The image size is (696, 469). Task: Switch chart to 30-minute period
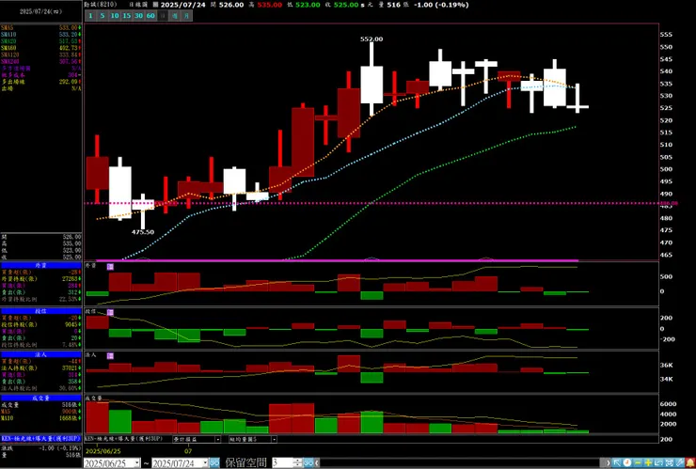[x=138, y=16]
